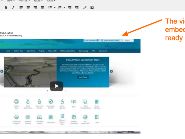This screenshot has width=185, height=139.
Task: Insert or edit a link
Action: 85,8
